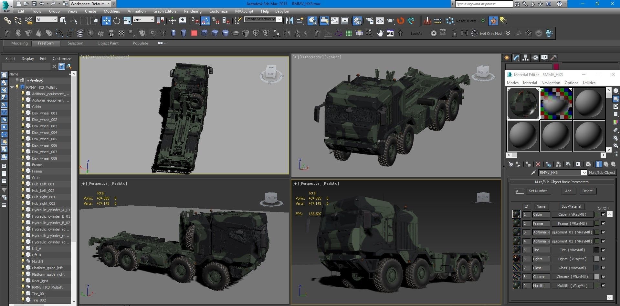Open the Modifiers menu
Viewport: 620px width, 306px height.
[111, 11]
